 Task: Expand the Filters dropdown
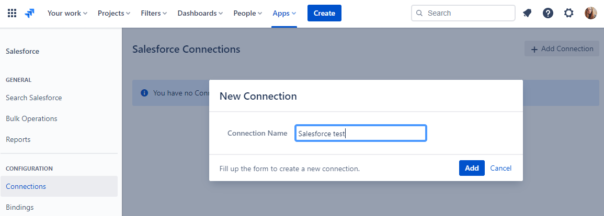click(154, 13)
